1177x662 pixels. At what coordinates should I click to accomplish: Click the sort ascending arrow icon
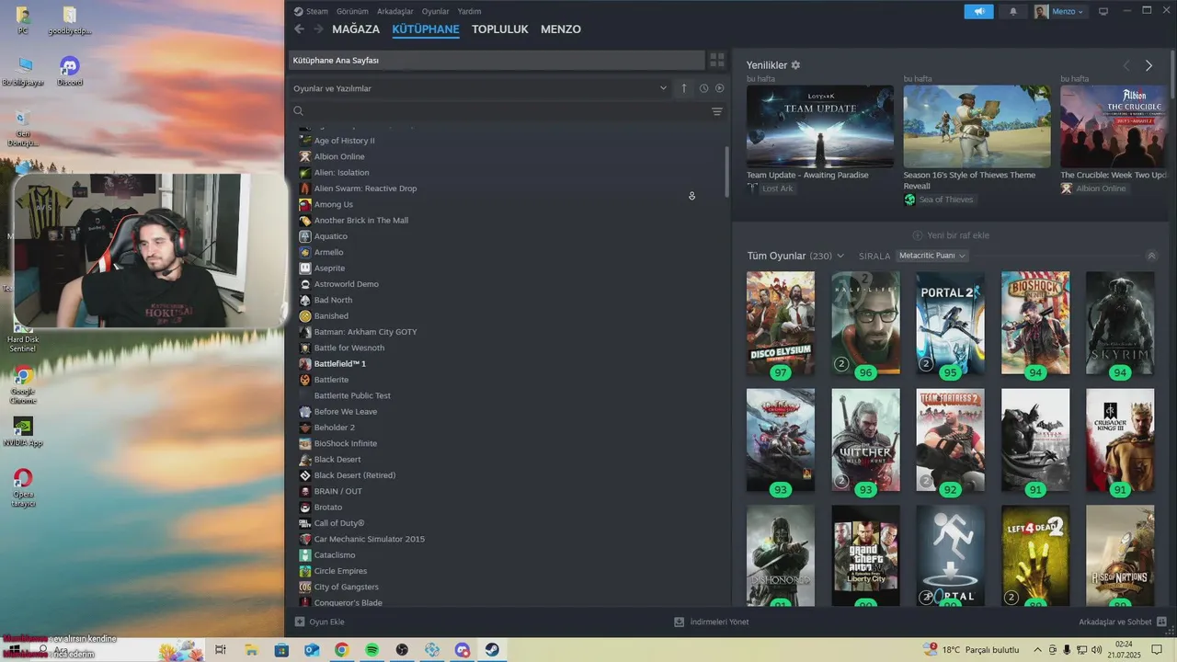click(x=683, y=88)
